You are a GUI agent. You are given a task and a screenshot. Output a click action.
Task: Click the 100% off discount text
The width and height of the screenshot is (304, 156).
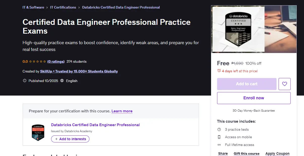pyautogui.click(x=253, y=63)
